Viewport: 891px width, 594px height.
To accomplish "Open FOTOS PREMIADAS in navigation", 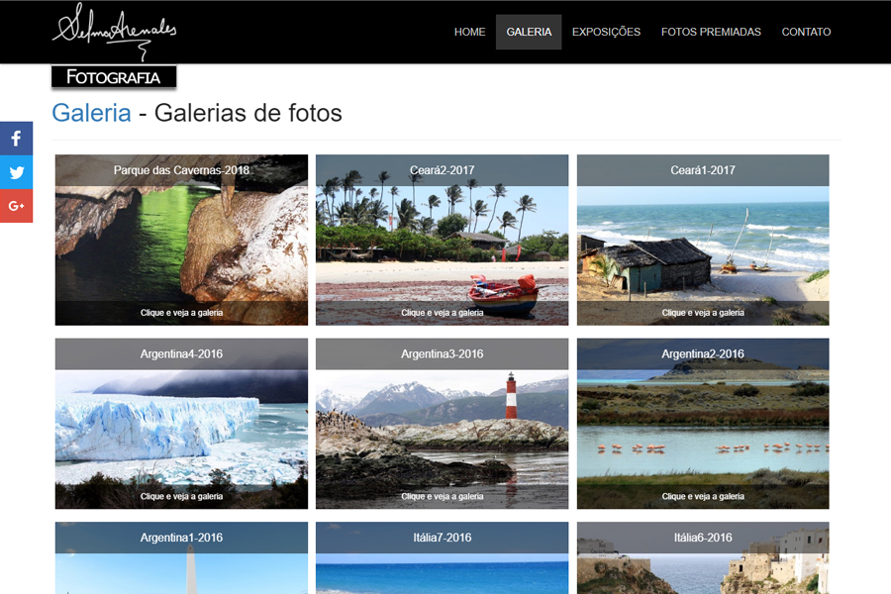I will pos(711,32).
